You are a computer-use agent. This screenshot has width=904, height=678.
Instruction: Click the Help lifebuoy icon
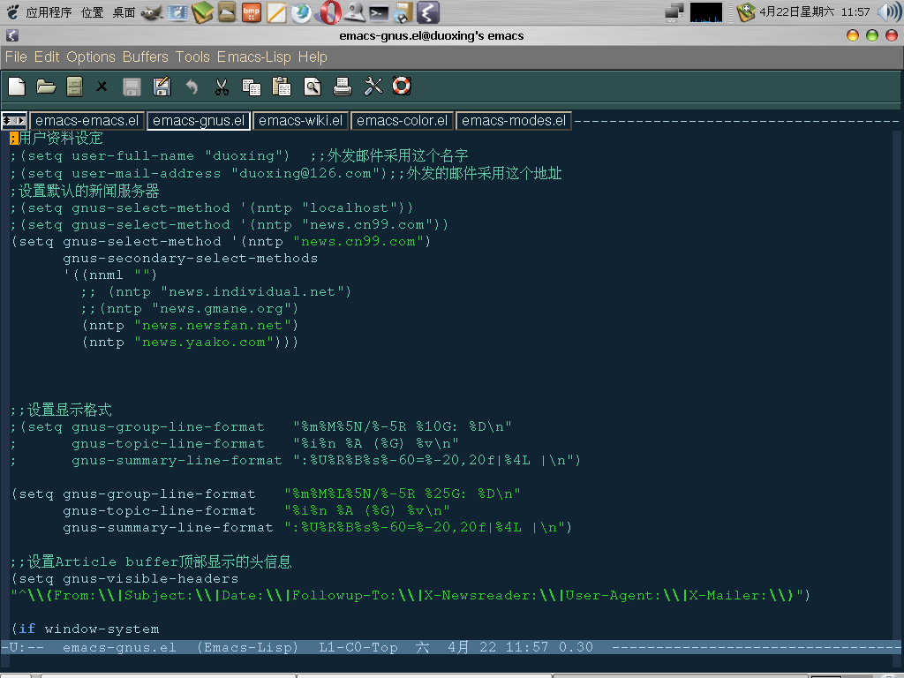click(402, 86)
